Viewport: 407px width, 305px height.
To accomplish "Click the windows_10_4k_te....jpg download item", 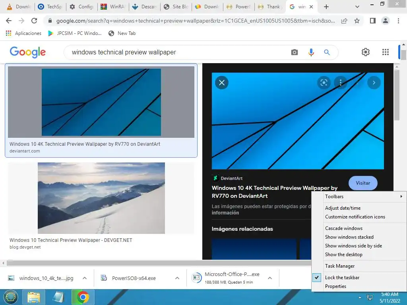I will pos(41,278).
